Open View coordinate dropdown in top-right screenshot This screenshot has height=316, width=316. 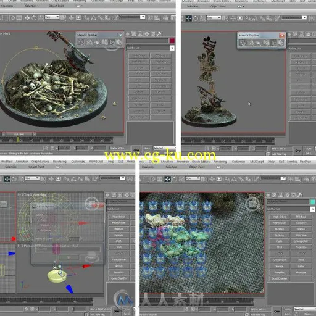214,18
